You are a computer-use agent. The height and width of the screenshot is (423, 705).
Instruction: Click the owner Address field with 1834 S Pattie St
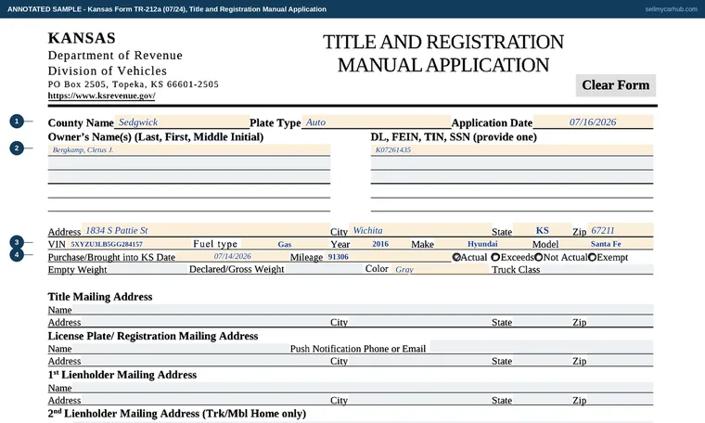click(206, 230)
